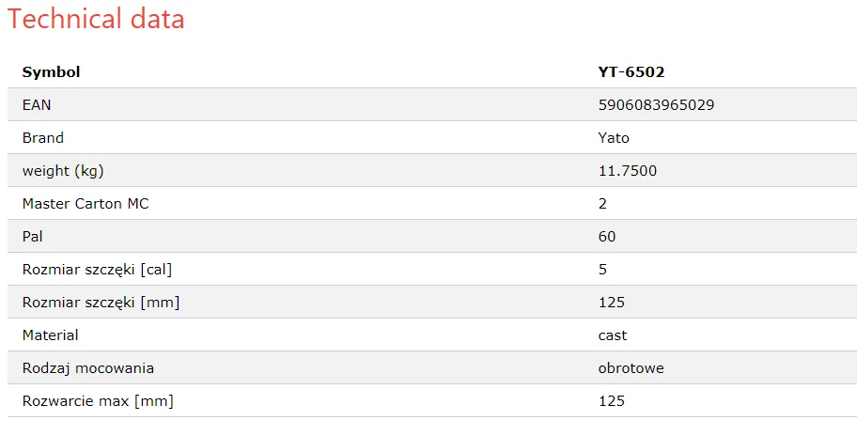Screen dimensions: 857x436
Task: Select the Rozmiar szczęki [mm] label
Action: [101, 303]
